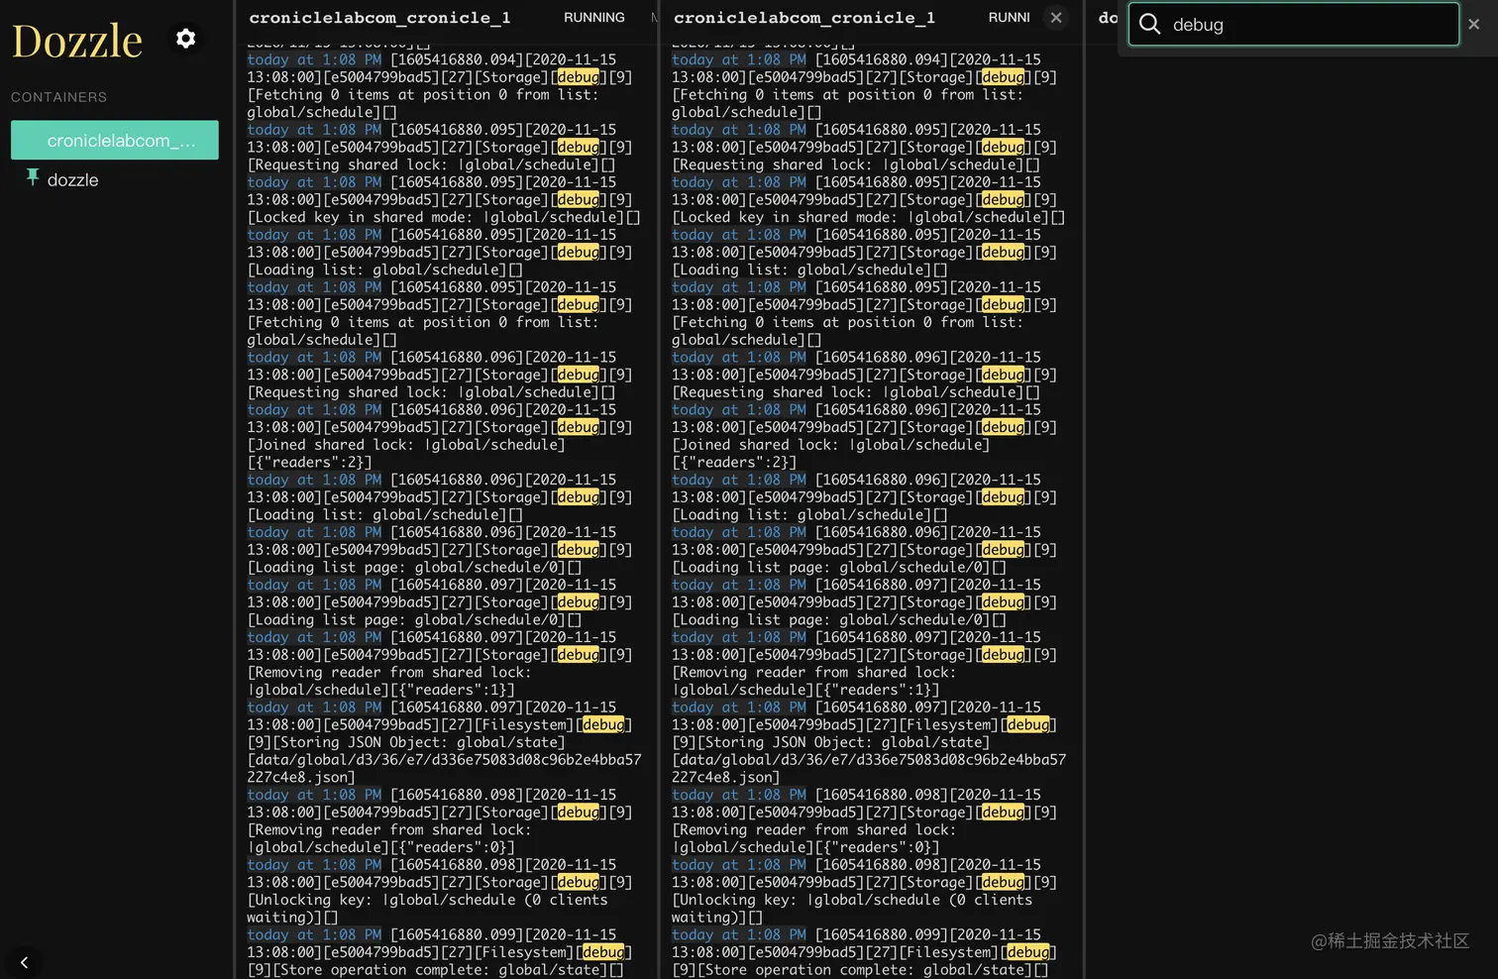Focus the search field containing "debug"
This screenshot has width=1498, height=979.
[1294, 25]
